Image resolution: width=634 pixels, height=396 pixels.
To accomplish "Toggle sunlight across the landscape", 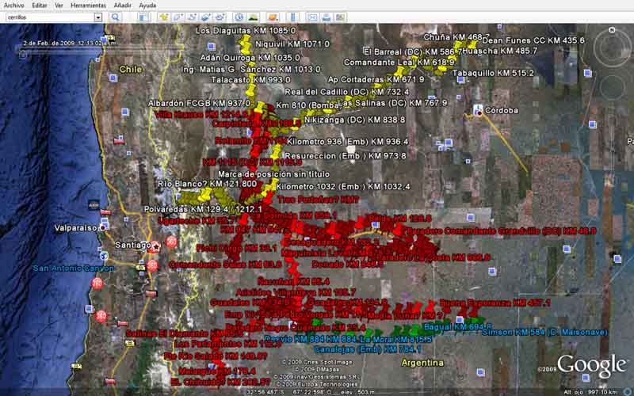I will coord(253,17).
